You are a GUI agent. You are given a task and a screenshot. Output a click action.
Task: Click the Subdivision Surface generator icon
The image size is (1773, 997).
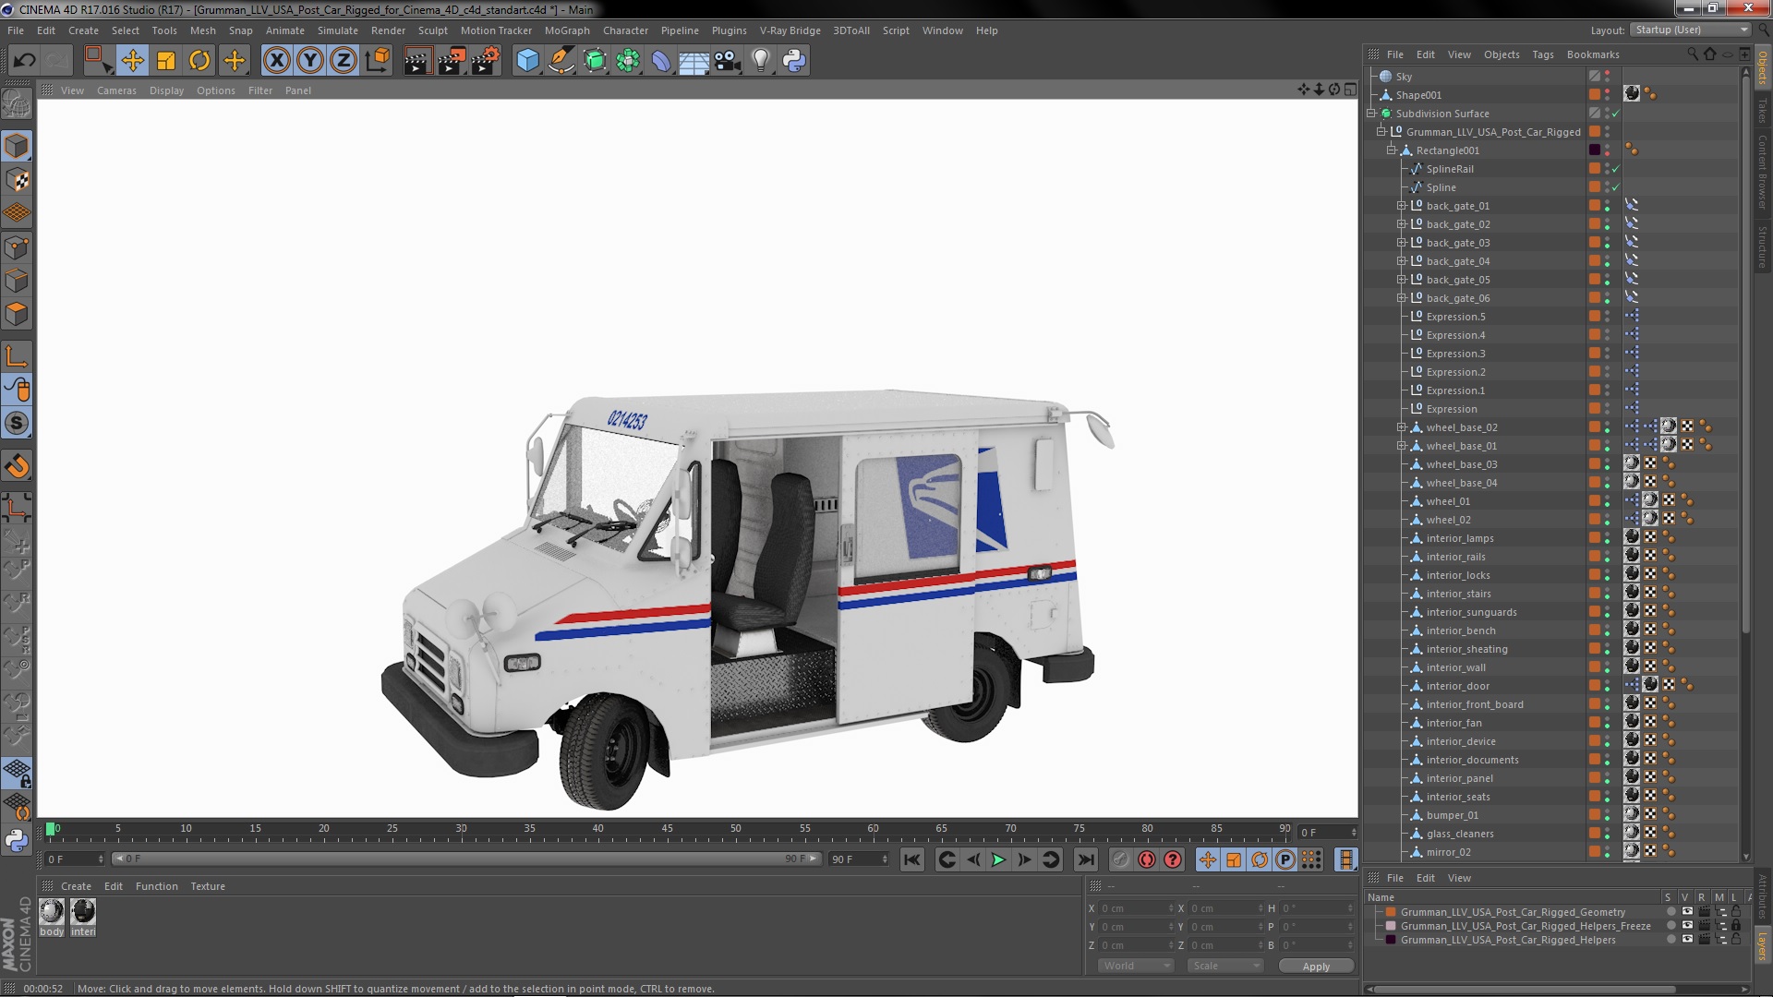(595, 61)
